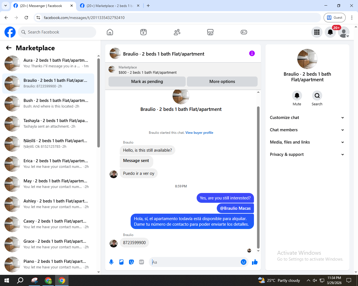The width and height of the screenshot is (358, 286).
Task: Open Windows taskbar search
Action: 20,280
